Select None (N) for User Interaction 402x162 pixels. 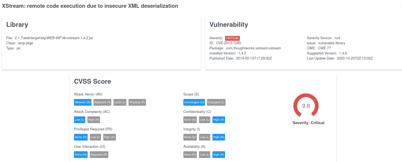click(81, 154)
